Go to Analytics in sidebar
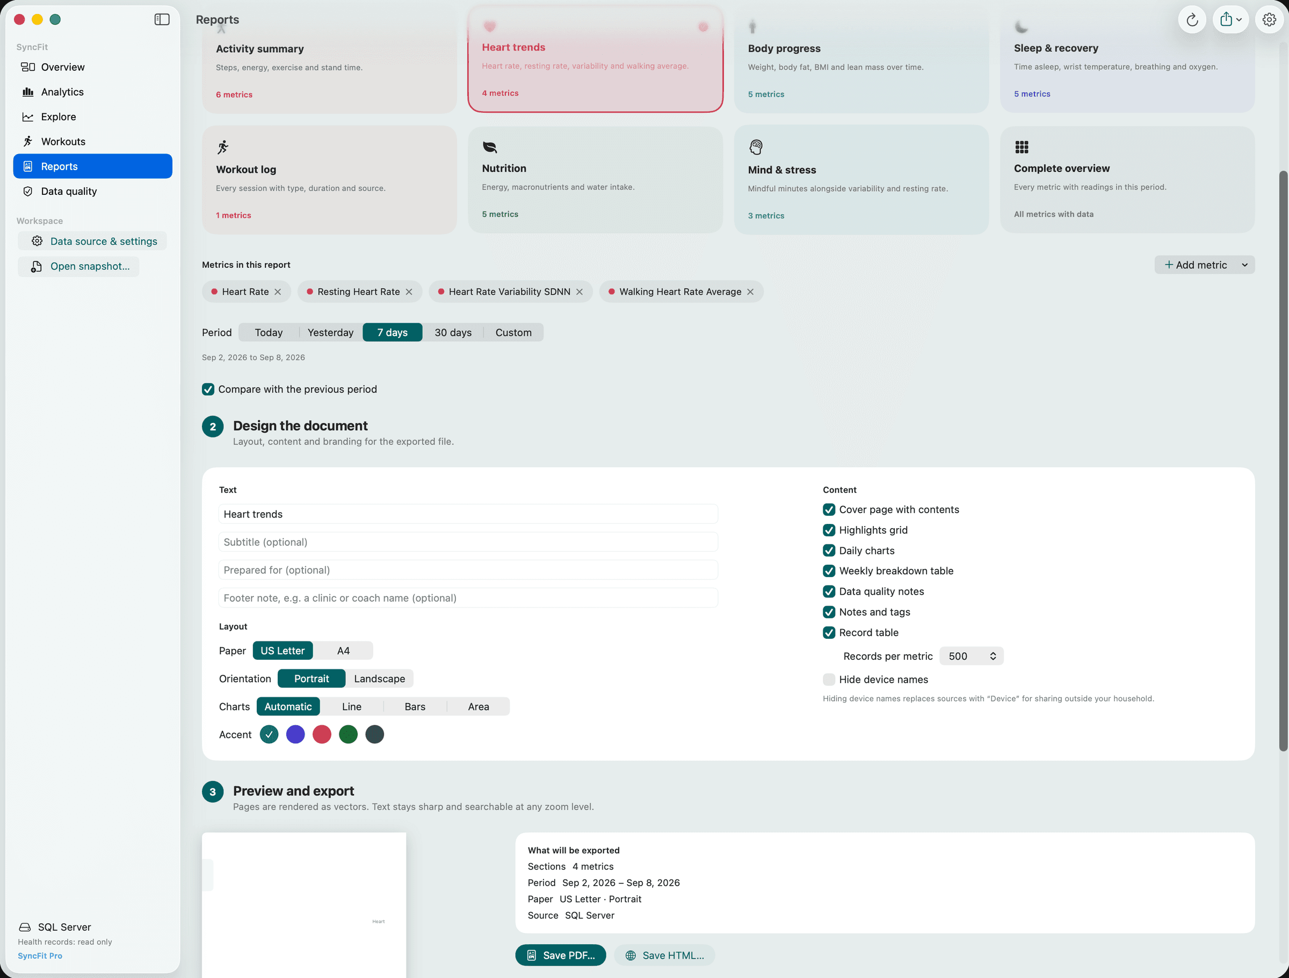The image size is (1289, 978). pyautogui.click(x=93, y=92)
